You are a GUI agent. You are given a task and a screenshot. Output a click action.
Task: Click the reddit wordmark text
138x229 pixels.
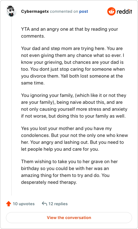125,11
